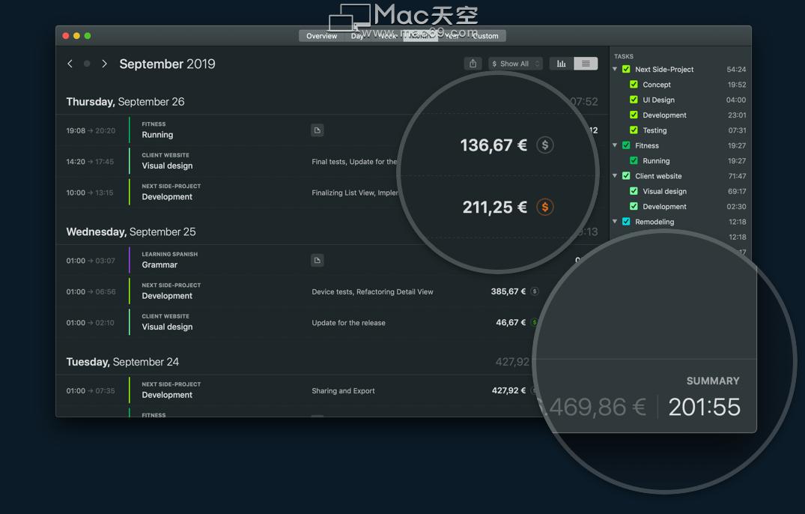
Task: Collapse the Fitness group
Action: point(615,145)
